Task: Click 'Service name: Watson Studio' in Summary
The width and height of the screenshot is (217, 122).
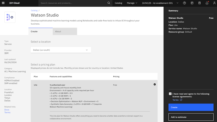Action: click(x=183, y=29)
